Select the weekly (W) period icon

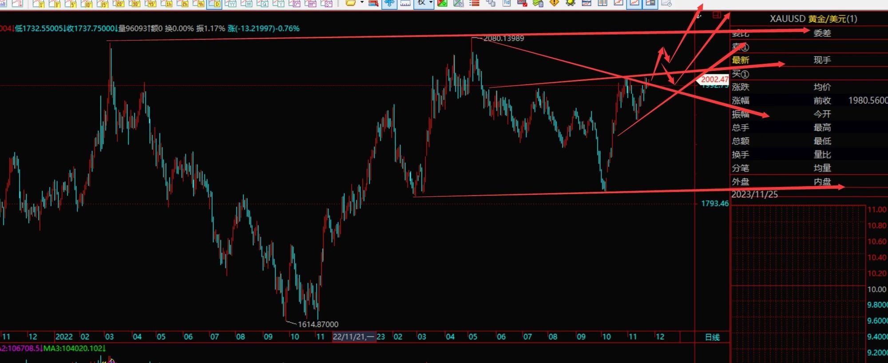pos(230,4)
